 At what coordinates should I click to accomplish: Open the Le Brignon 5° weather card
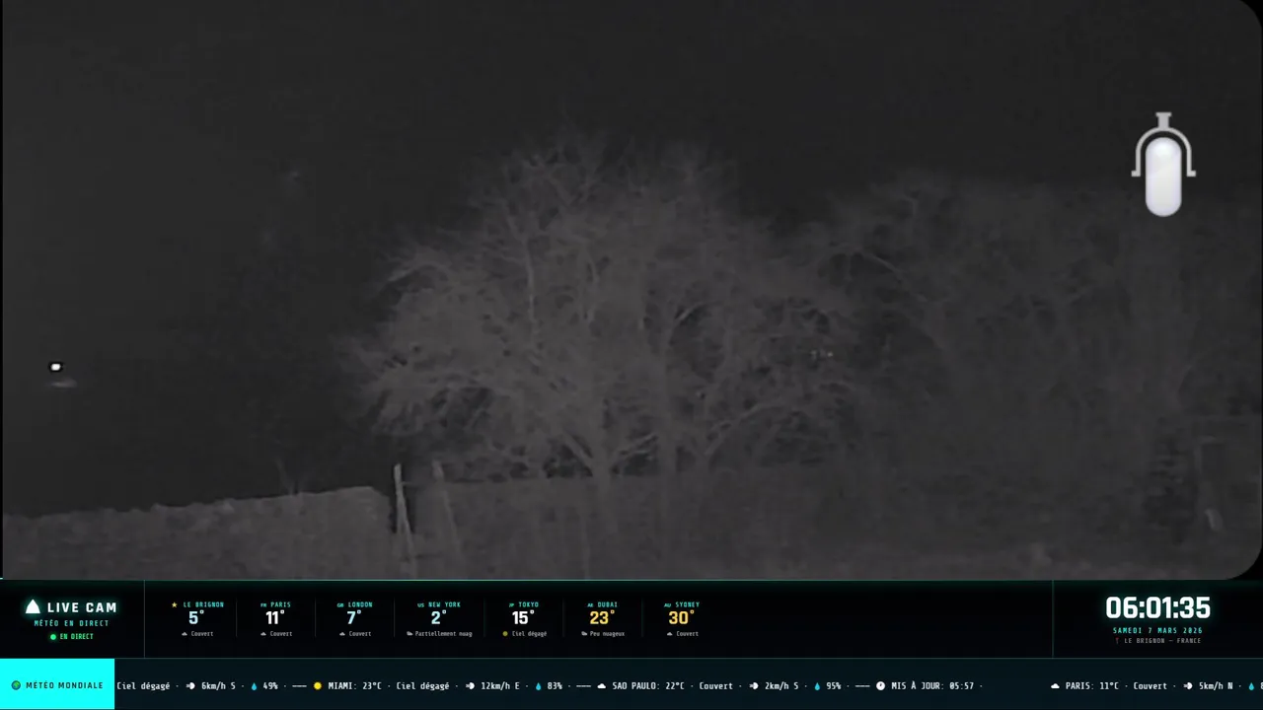(197, 619)
